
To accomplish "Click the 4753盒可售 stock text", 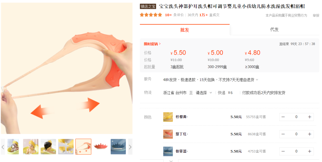I will point(257,151).
